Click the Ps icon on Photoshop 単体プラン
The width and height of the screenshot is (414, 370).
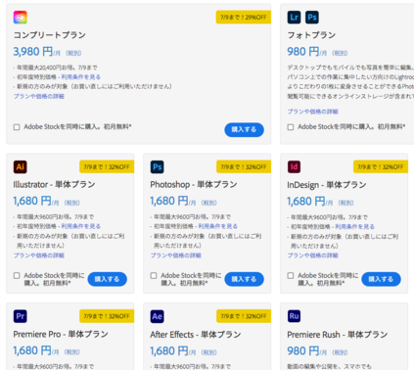158,166
